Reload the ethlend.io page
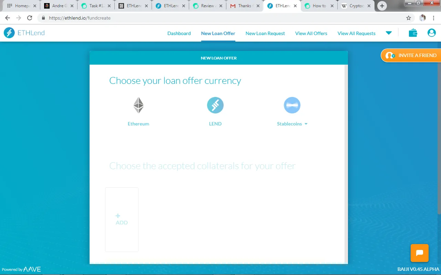 30,18
